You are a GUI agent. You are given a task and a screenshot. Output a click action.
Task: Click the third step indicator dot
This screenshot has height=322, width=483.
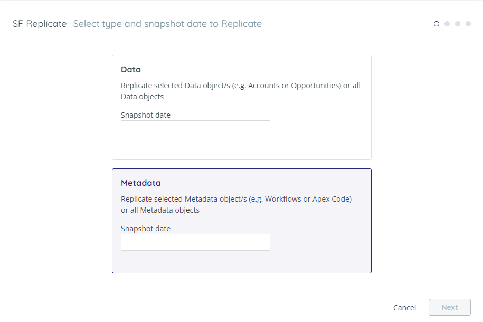coord(457,24)
